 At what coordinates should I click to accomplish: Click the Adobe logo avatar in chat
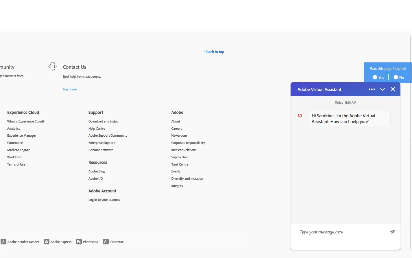coord(300,116)
